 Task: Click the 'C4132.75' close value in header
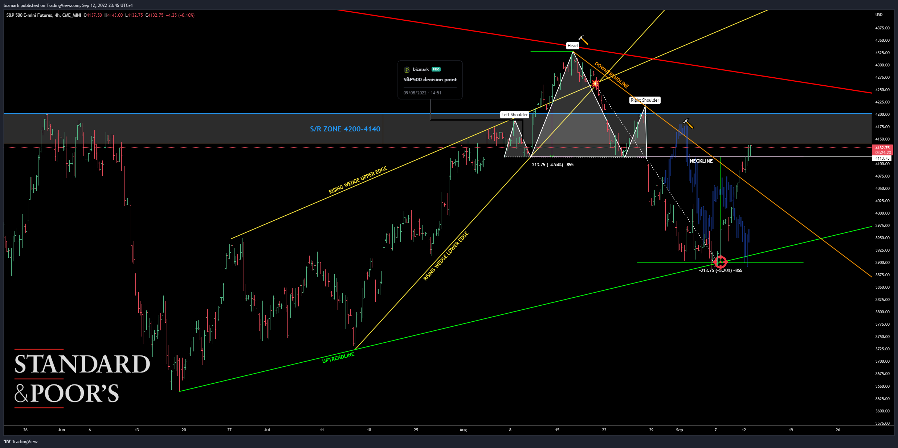click(154, 15)
